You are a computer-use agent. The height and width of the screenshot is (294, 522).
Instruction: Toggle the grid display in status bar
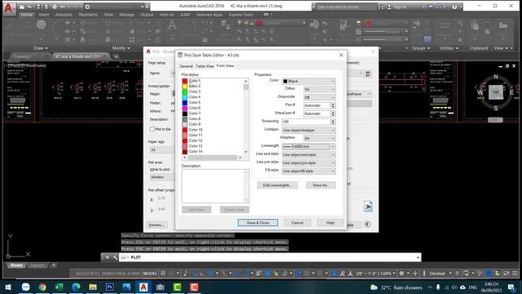[x=163, y=274]
